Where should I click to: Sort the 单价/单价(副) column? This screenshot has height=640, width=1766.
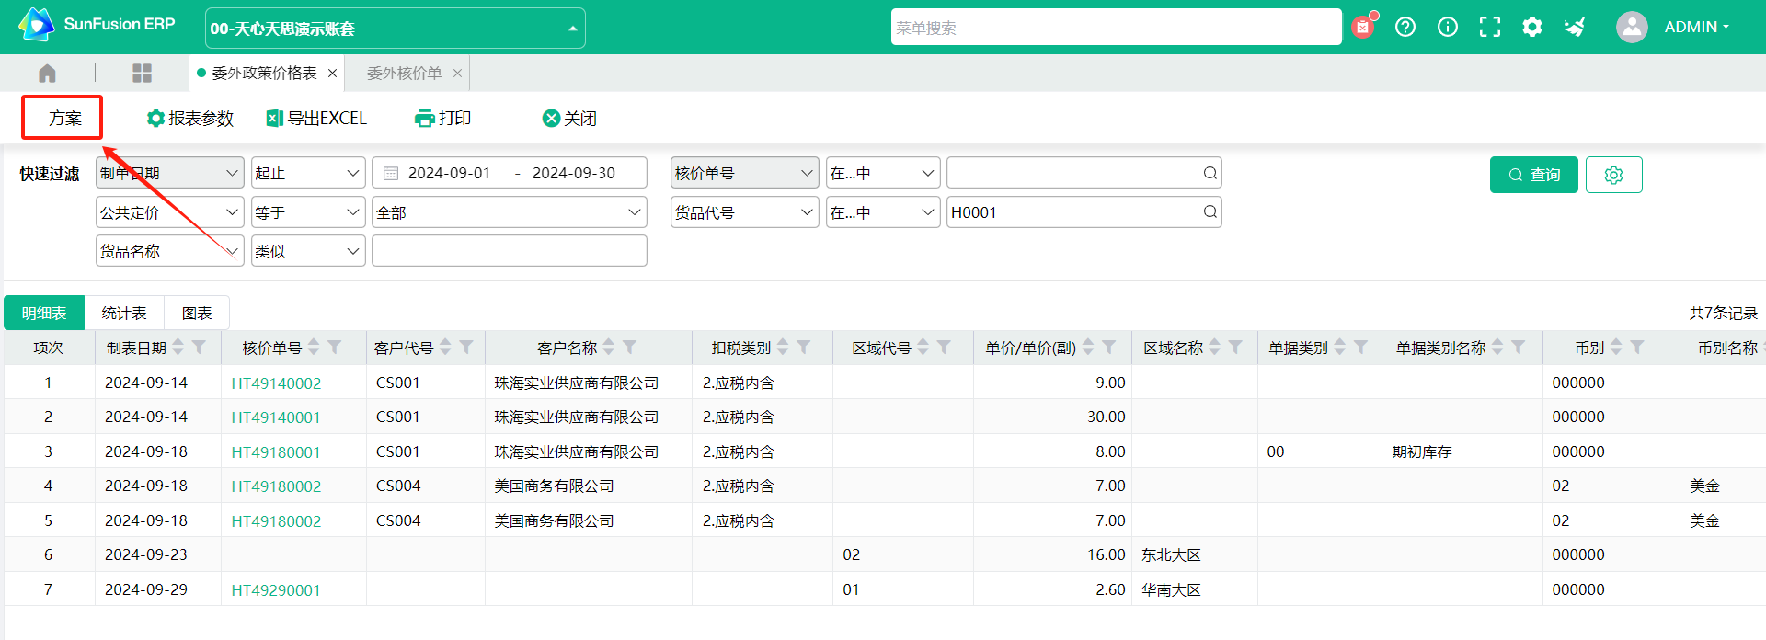[1088, 347]
